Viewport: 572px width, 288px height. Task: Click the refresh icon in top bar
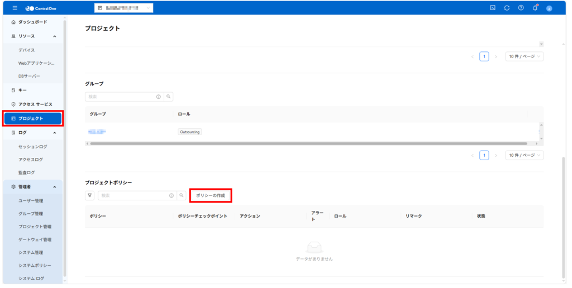coord(507,8)
